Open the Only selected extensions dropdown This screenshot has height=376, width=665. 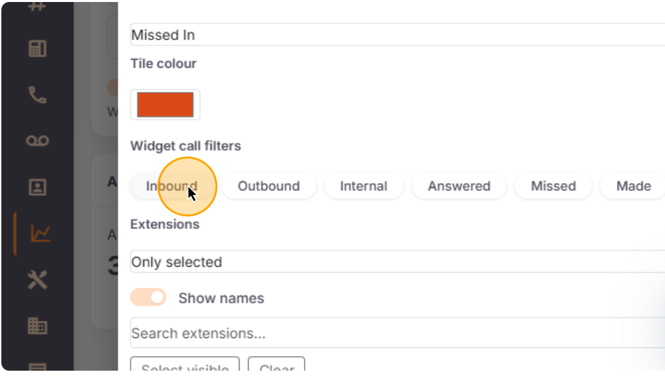[x=397, y=262]
